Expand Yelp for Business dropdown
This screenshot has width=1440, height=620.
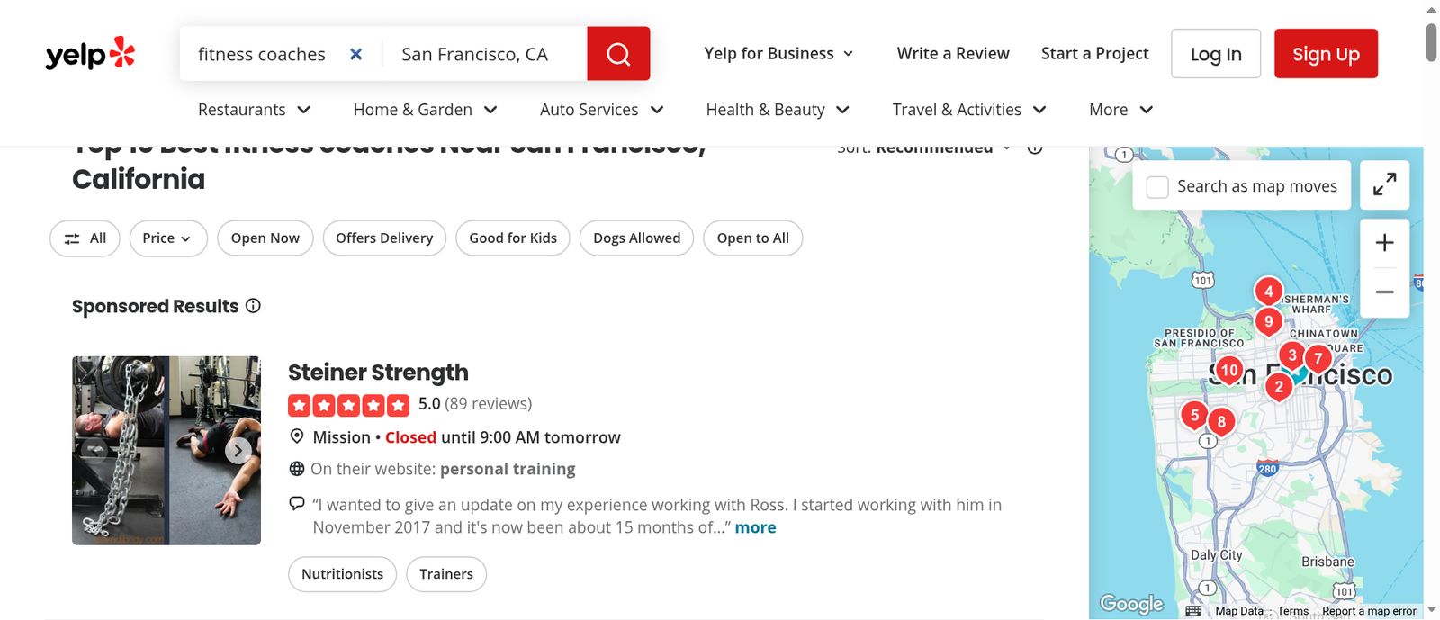778,54
